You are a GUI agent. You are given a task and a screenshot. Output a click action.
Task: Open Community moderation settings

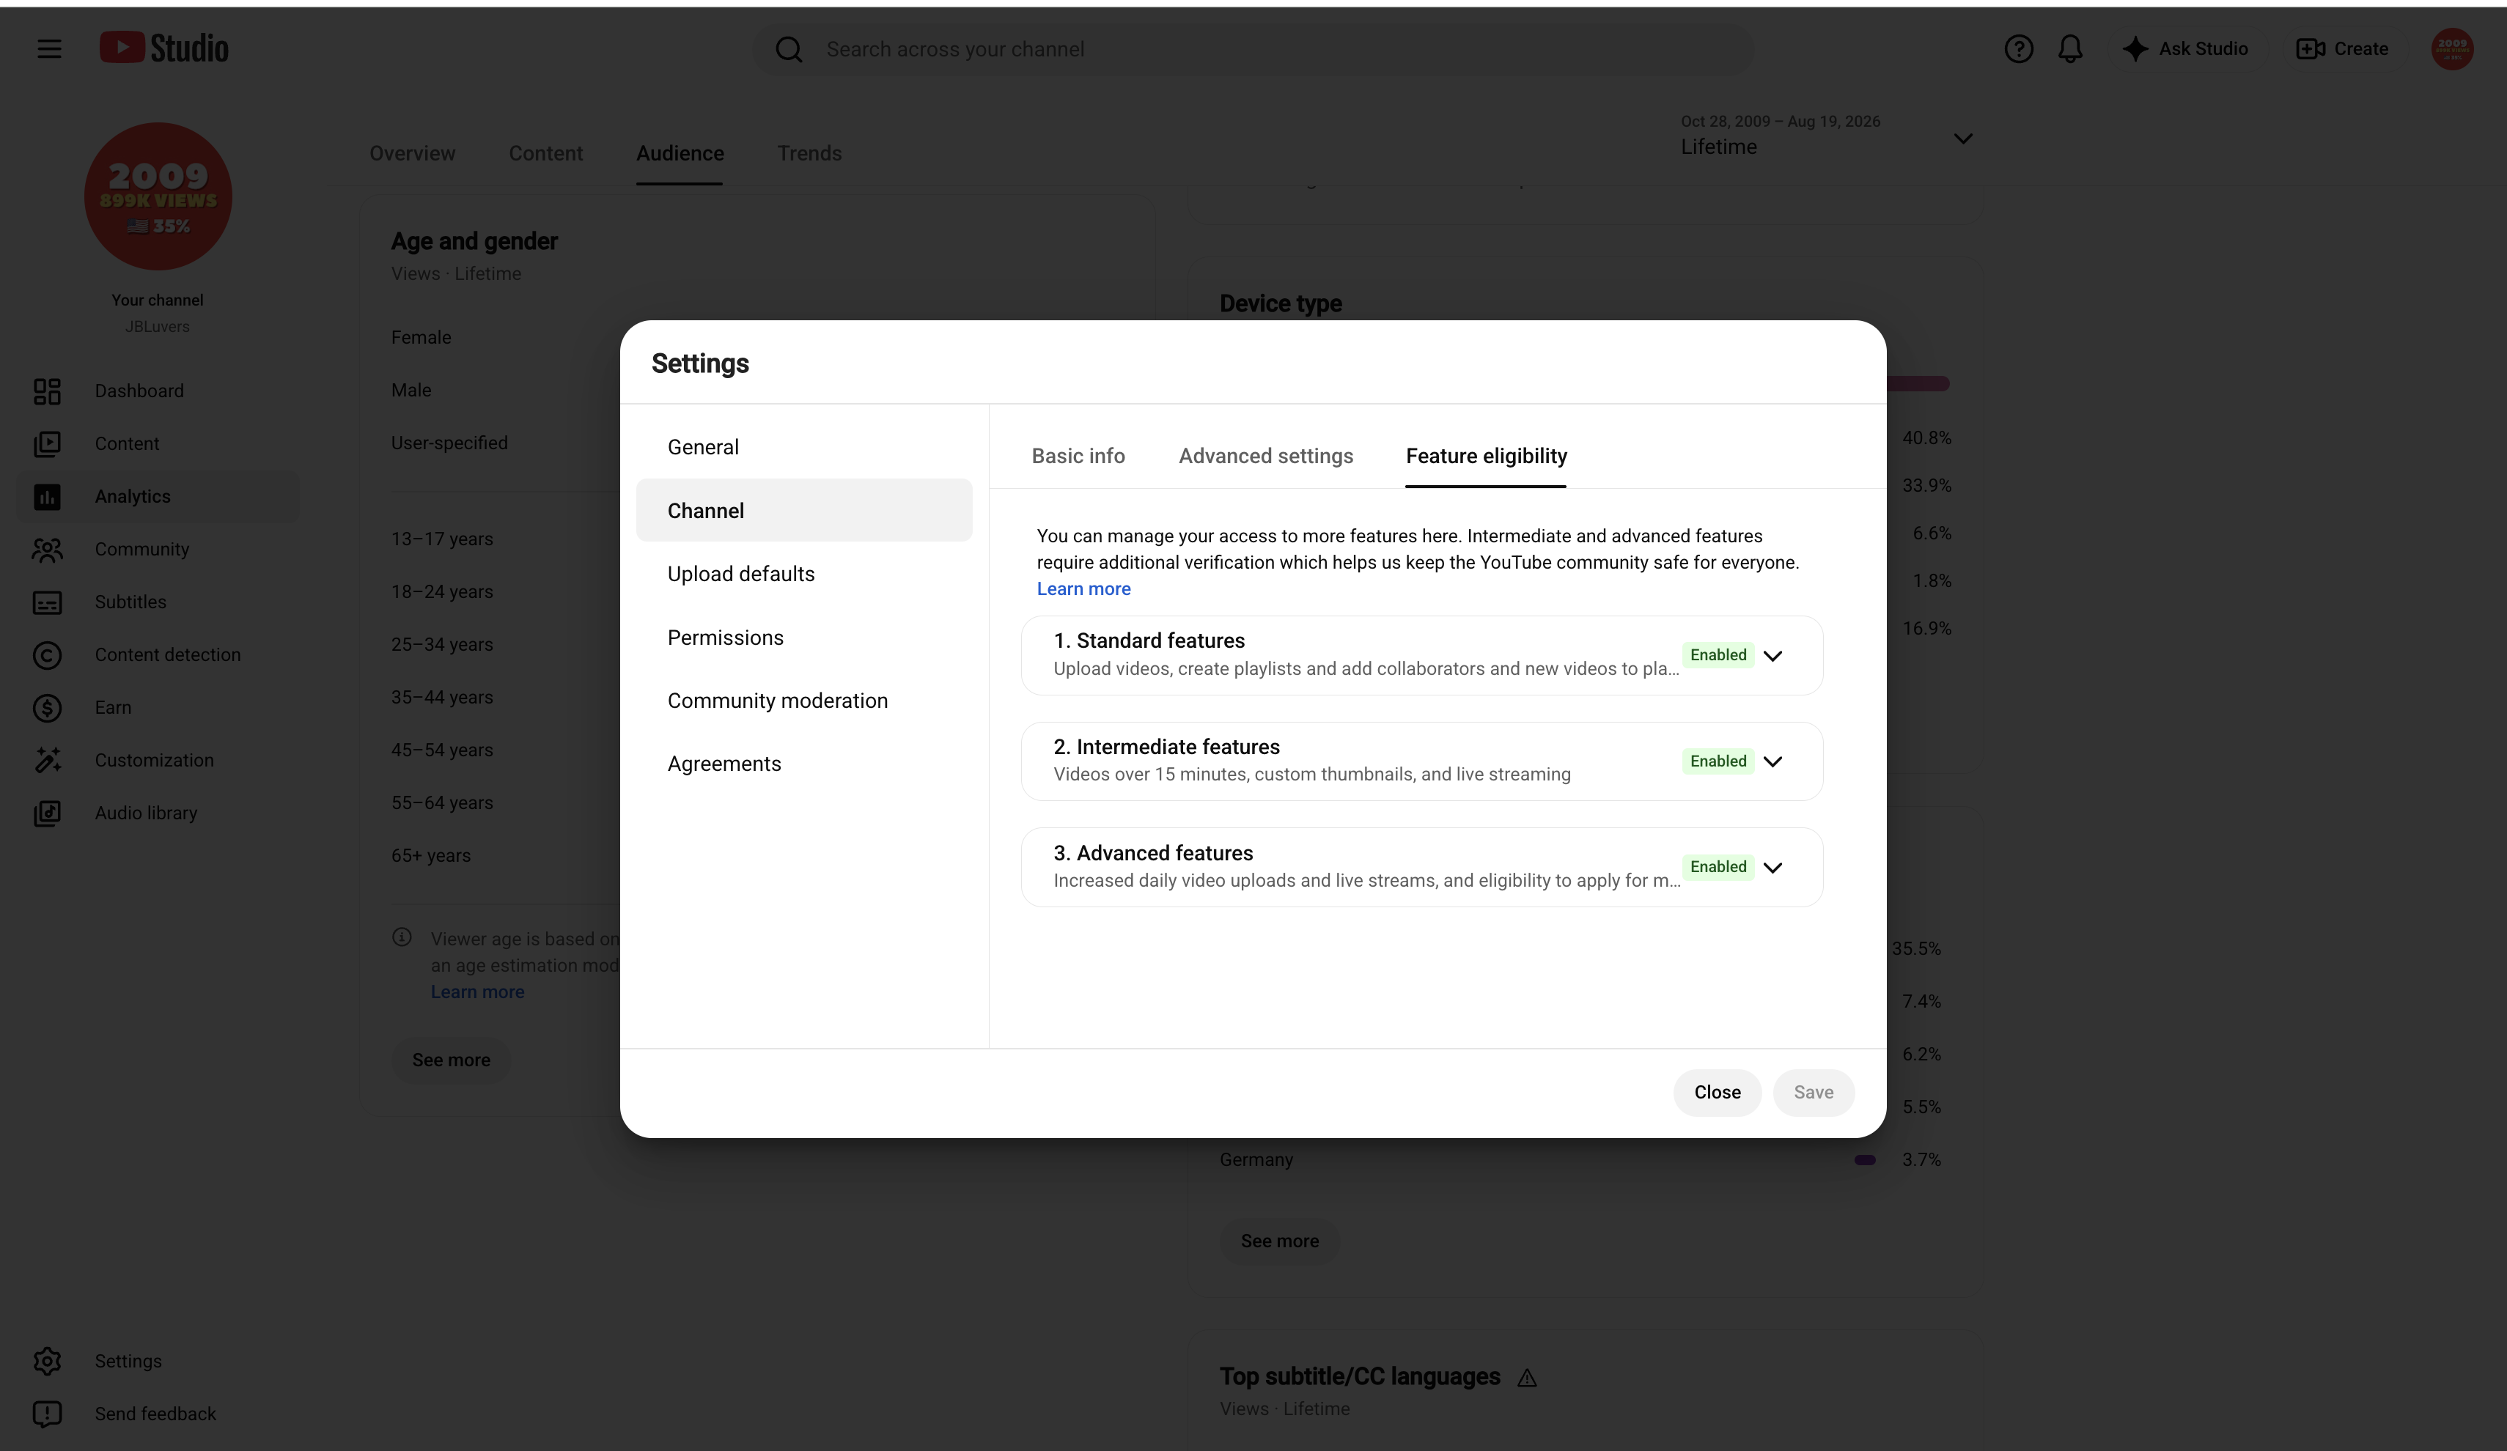[804, 700]
